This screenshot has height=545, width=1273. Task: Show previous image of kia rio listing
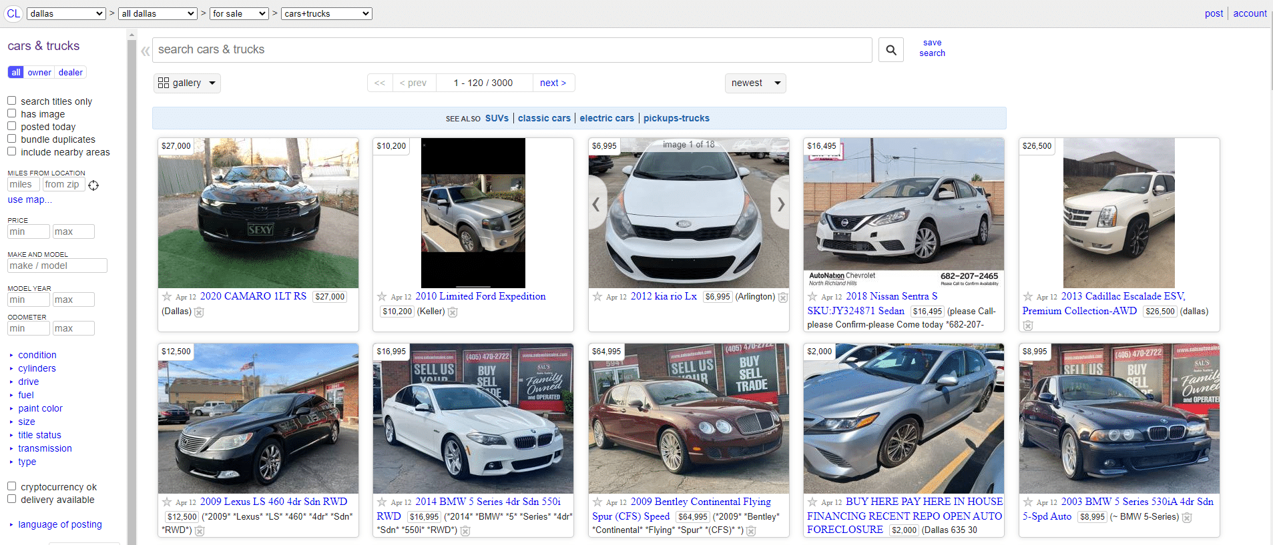coord(597,204)
